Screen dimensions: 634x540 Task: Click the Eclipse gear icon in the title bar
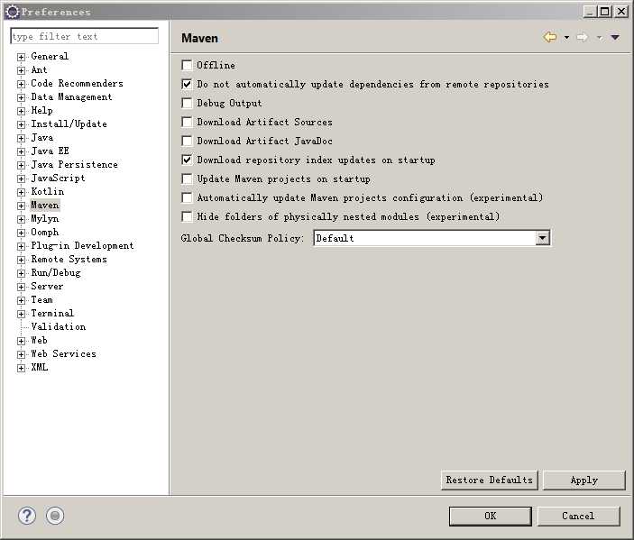(13, 12)
